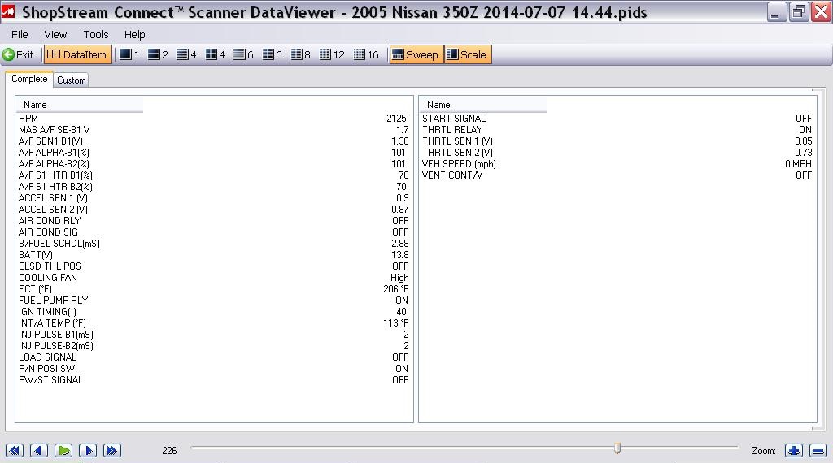The height and width of the screenshot is (463, 833).
Task: Select the B/FUEL SCHDL(mS) row
Action: click(x=214, y=244)
